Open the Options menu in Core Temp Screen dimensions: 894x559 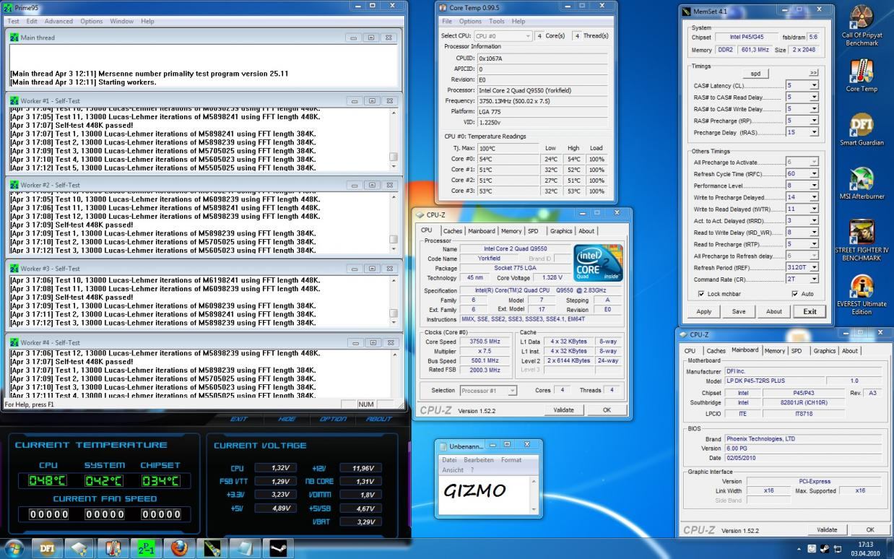[x=470, y=21]
